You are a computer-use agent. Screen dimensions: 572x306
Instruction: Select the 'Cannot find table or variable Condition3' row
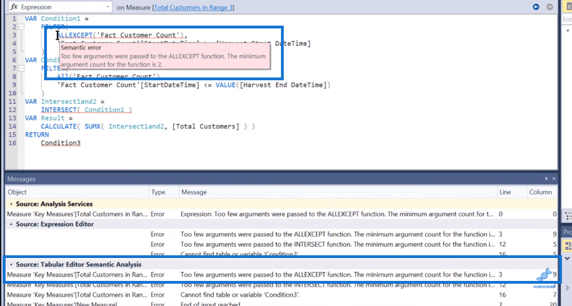tap(282, 295)
